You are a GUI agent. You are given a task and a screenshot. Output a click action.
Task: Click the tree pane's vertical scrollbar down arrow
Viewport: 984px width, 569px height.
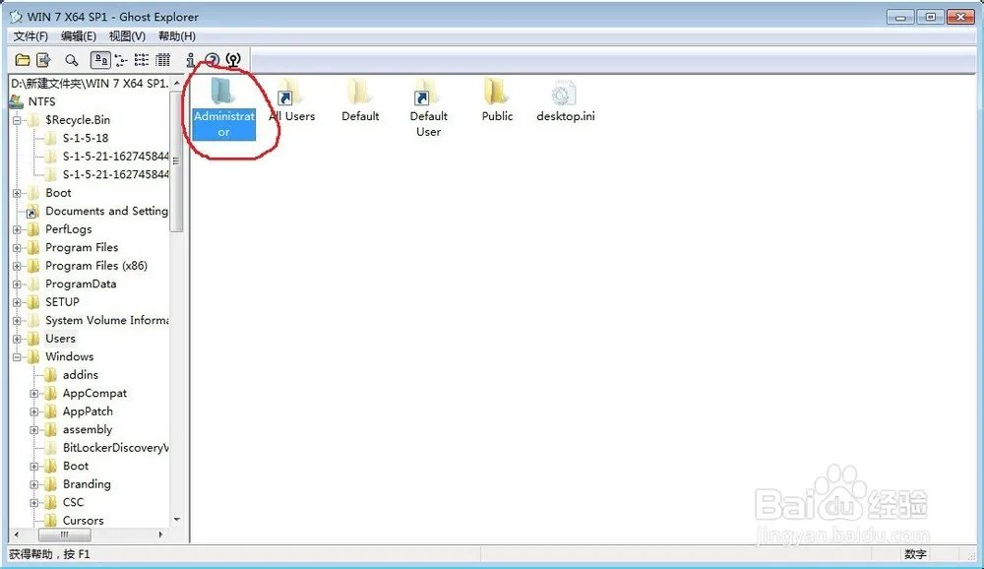pyautogui.click(x=177, y=519)
